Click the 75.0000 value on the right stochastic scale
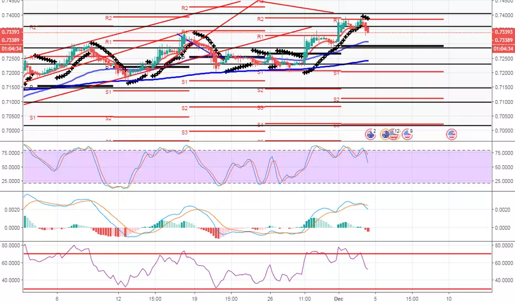 pos(504,153)
